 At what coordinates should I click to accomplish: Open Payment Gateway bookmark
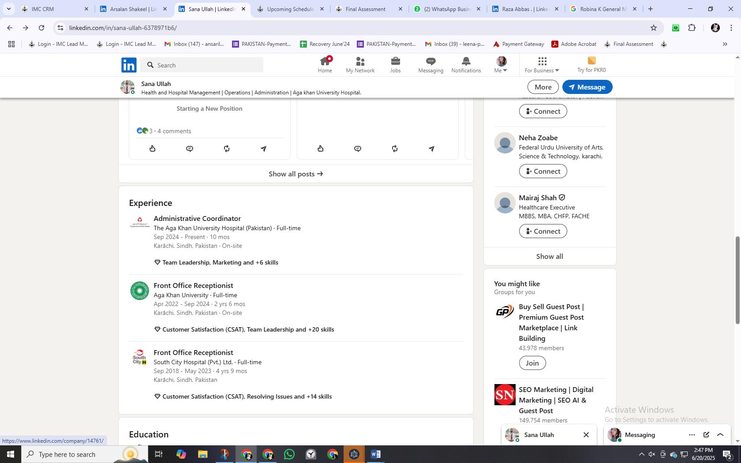[x=518, y=44]
